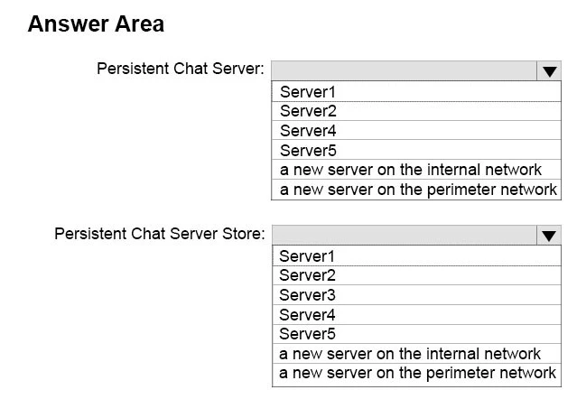586x399 pixels.
Task: Pick new perimeter network server for Server Store
Action: click(415, 373)
